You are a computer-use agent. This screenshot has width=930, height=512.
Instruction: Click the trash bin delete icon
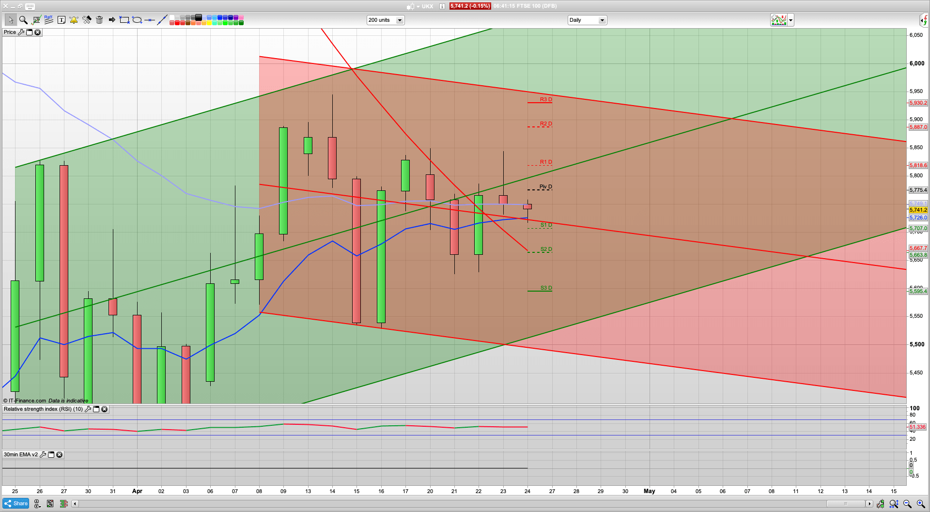coord(99,20)
